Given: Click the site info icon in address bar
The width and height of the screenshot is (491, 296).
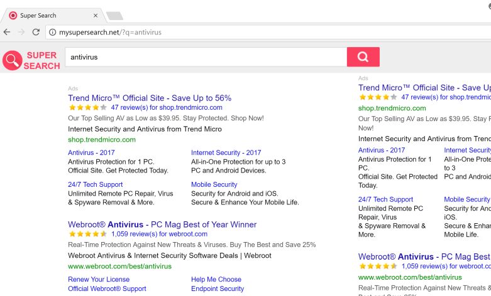Looking at the screenshot, I should click(52, 32).
